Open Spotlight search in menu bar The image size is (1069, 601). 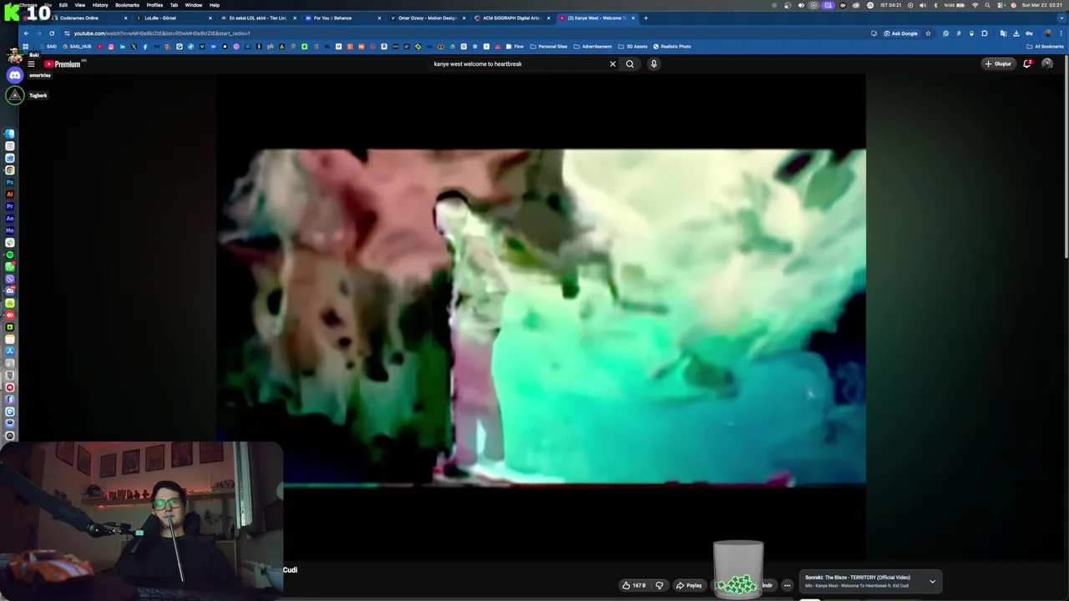coord(988,5)
